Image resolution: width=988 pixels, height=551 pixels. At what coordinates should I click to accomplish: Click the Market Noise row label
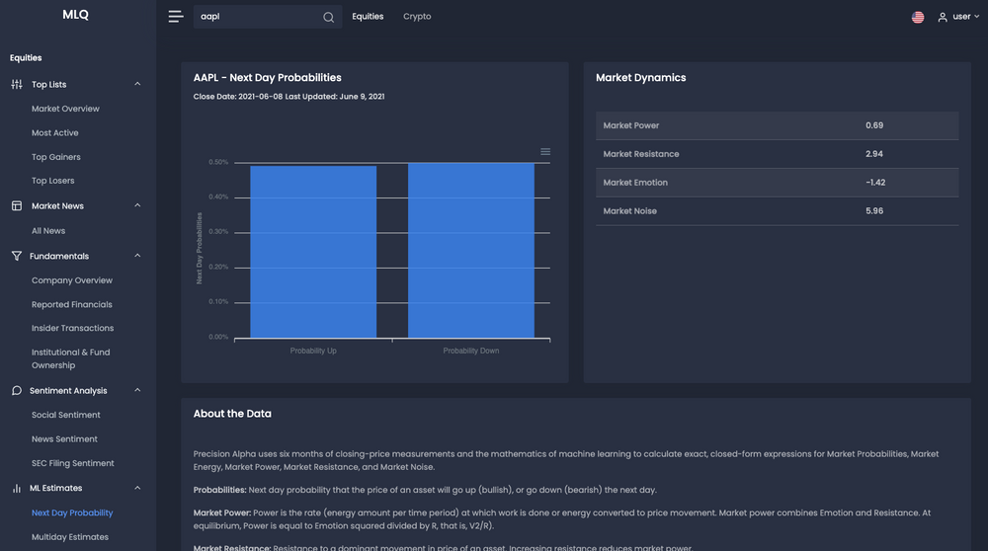629,211
